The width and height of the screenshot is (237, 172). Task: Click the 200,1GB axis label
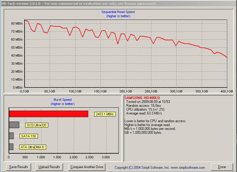[x=126, y=91]
